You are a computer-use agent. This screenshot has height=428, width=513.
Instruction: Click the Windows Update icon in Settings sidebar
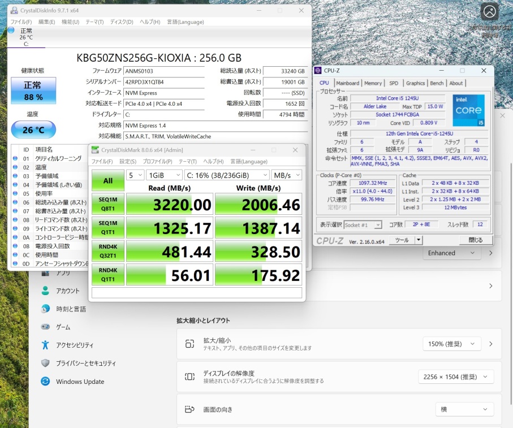45,382
